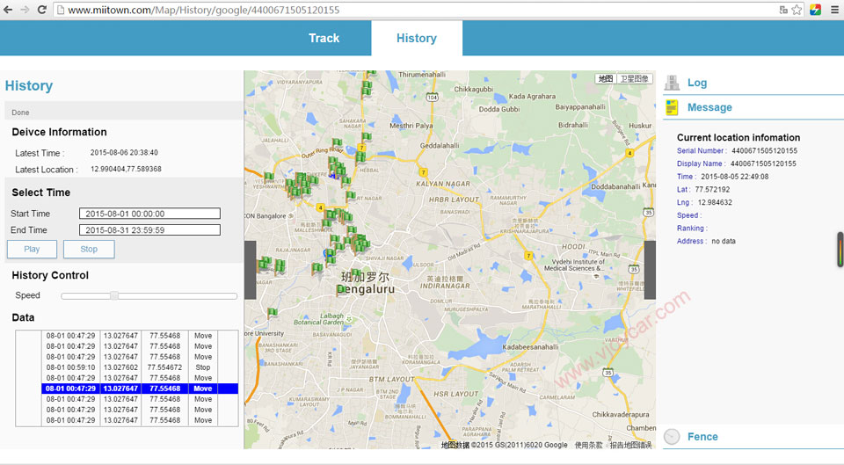
Task: Open the colorful lightning extension icon
Action: coord(816,10)
